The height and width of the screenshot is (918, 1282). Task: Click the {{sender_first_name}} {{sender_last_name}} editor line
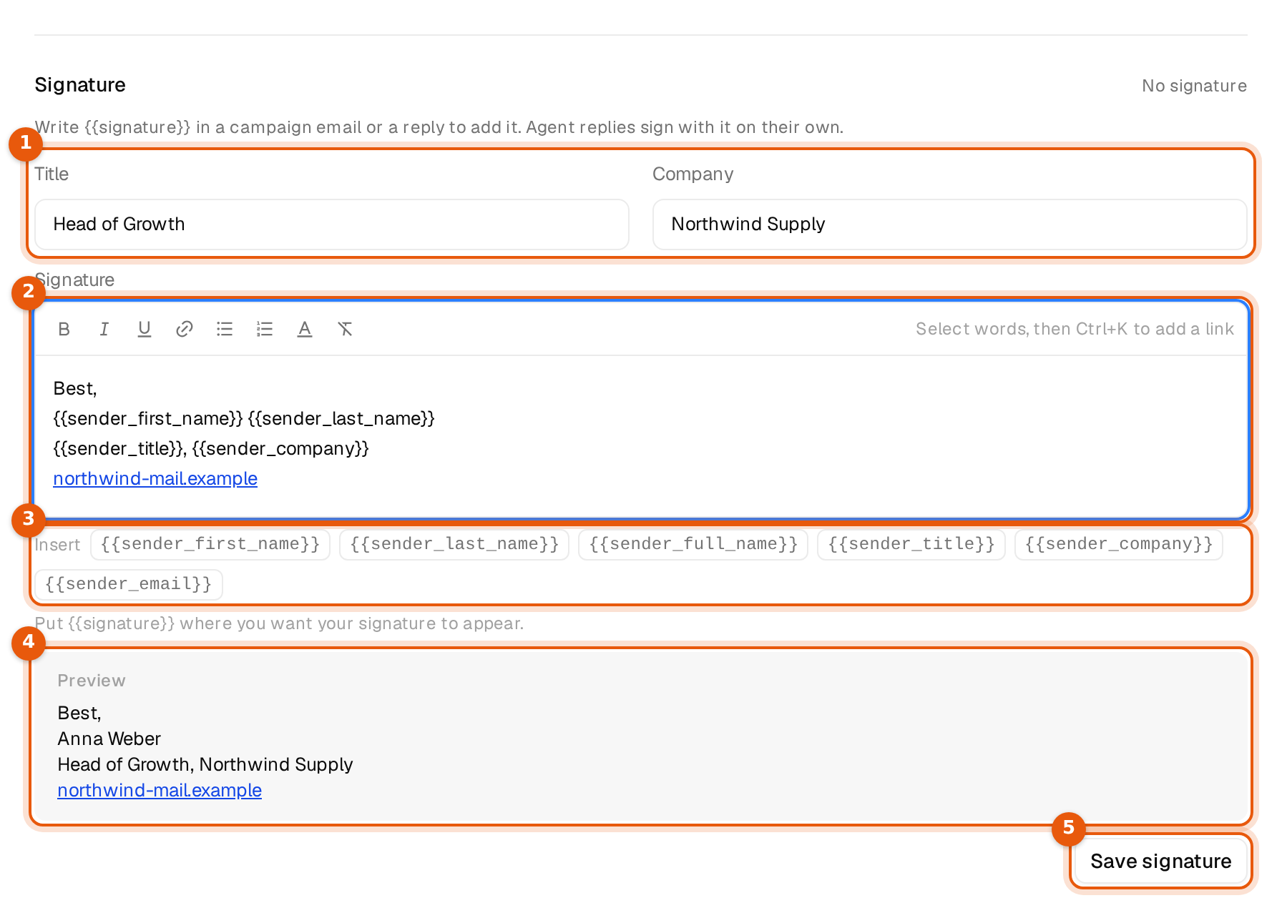[x=244, y=418]
